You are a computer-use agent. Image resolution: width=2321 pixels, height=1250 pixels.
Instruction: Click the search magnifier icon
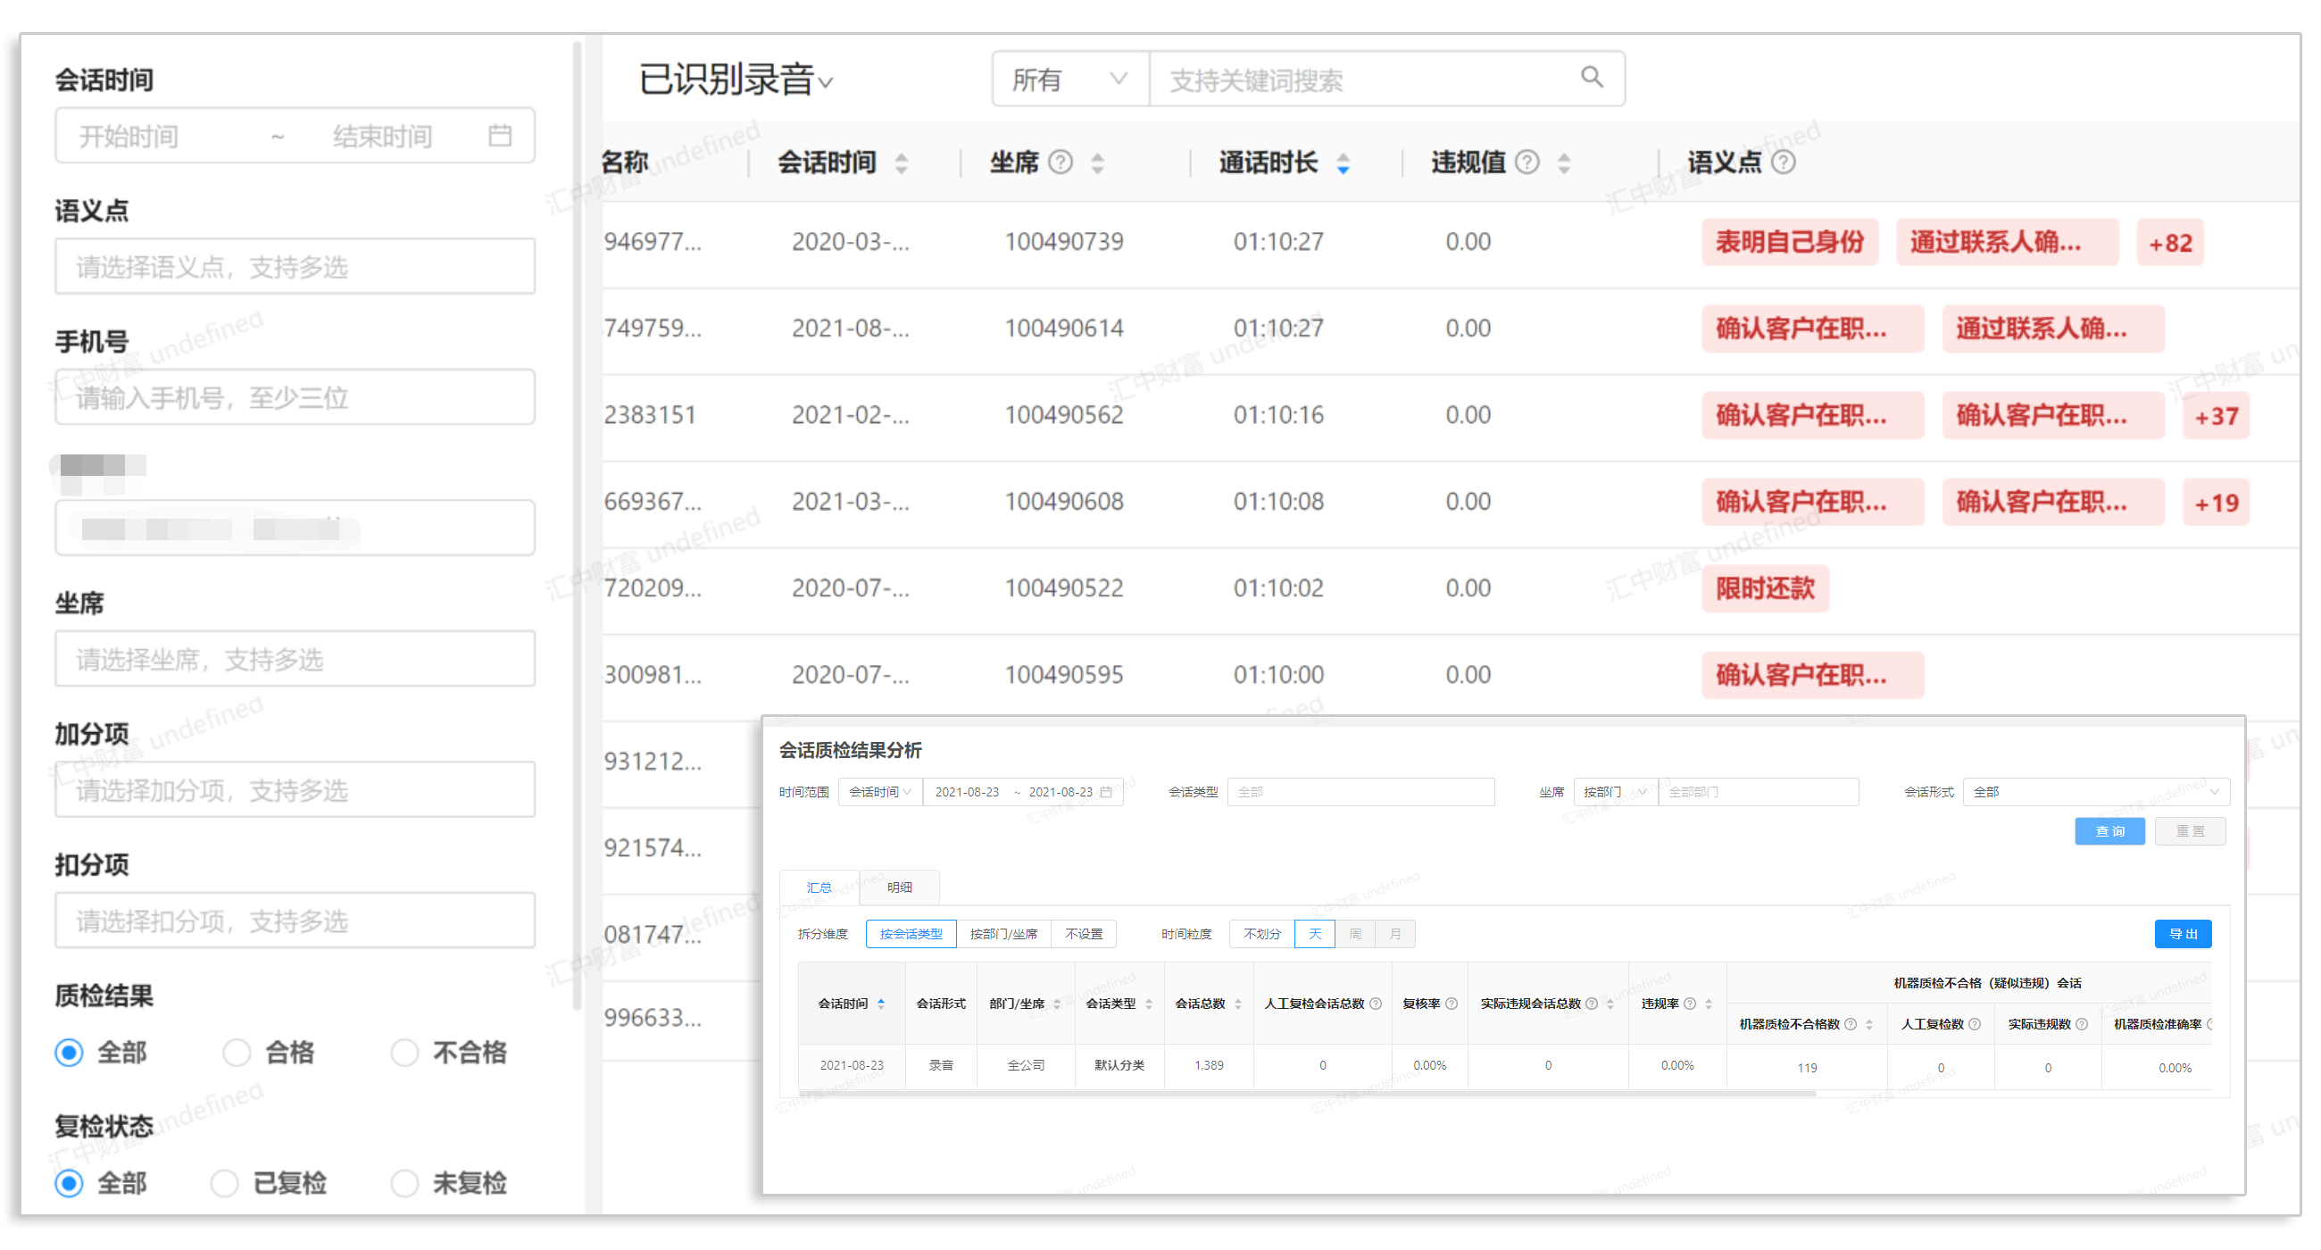tap(1591, 78)
